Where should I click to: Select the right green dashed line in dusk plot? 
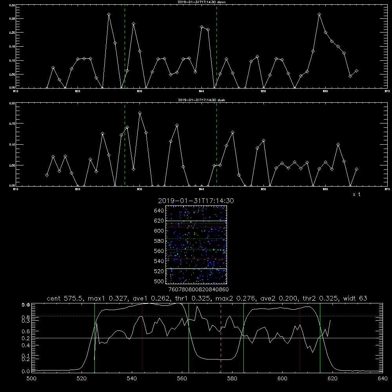coord(216,145)
